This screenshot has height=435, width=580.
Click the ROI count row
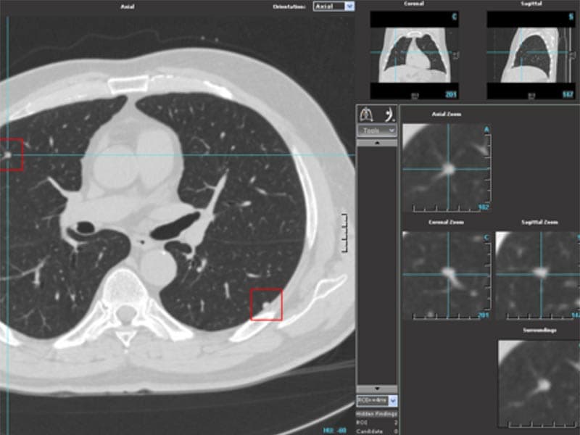(x=376, y=422)
